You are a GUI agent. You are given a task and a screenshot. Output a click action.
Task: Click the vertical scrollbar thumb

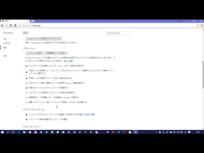pos(203,75)
